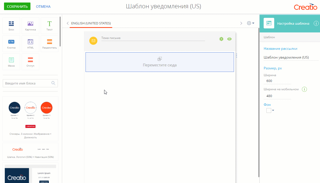Pick the Текст element tool
Image resolution: width=320 pixels, height=183 pixels.
50,26
